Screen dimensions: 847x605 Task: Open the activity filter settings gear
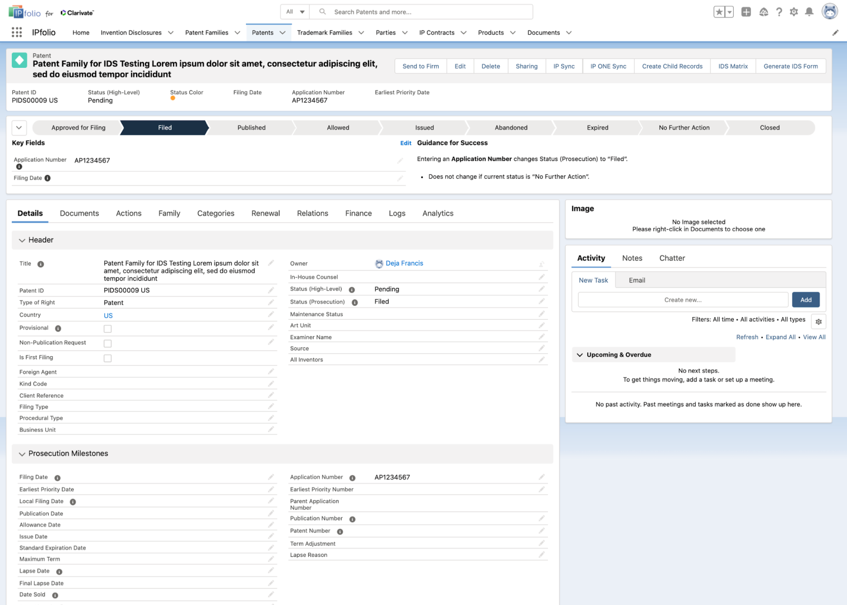pyautogui.click(x=818, y=322)
